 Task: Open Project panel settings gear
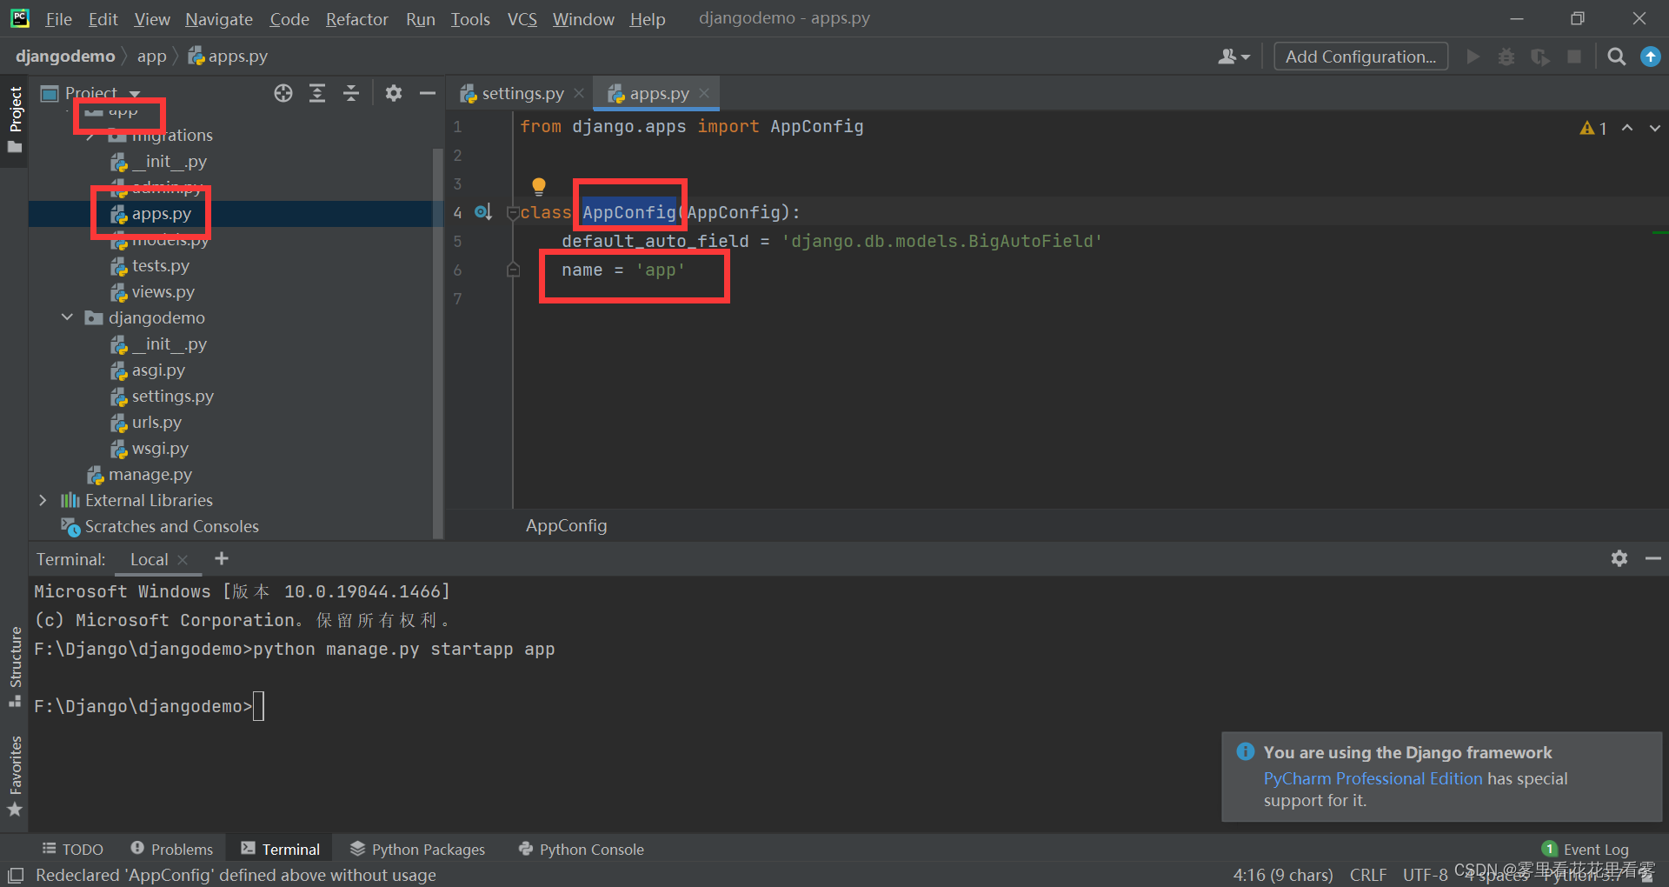coord(394,93)
